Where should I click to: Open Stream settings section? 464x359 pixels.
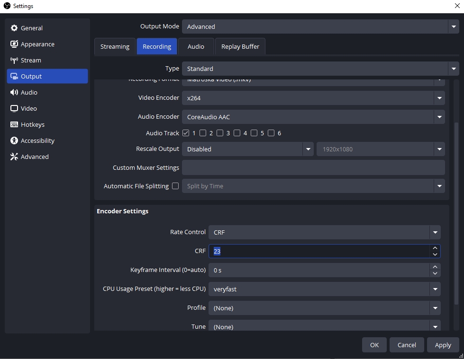(47, 60)
